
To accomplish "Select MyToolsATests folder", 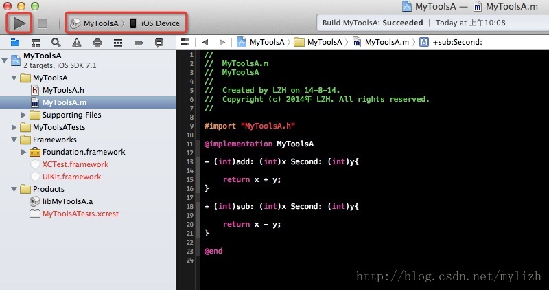I will pyautogui.click(x=59, y=127).
